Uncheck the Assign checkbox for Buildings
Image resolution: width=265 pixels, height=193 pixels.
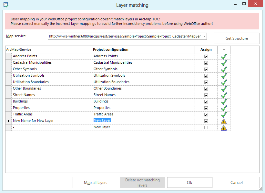click(x=206, y=101)
